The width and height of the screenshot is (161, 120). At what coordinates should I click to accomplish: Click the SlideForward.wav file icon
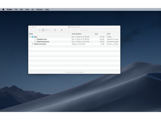(x=35, y=42)
